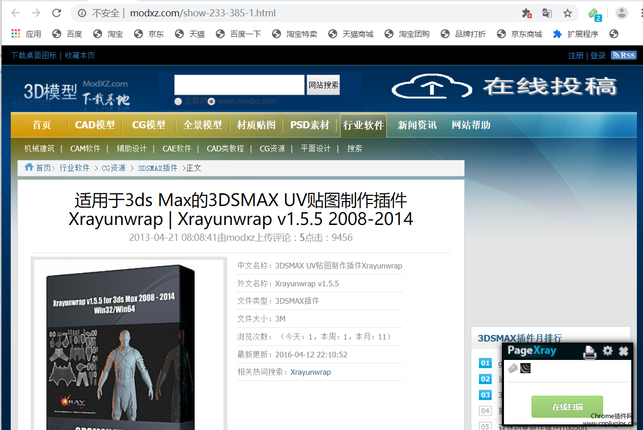
Task: Open the 淘宝团购 bookmark
Action: click(407, 34)
